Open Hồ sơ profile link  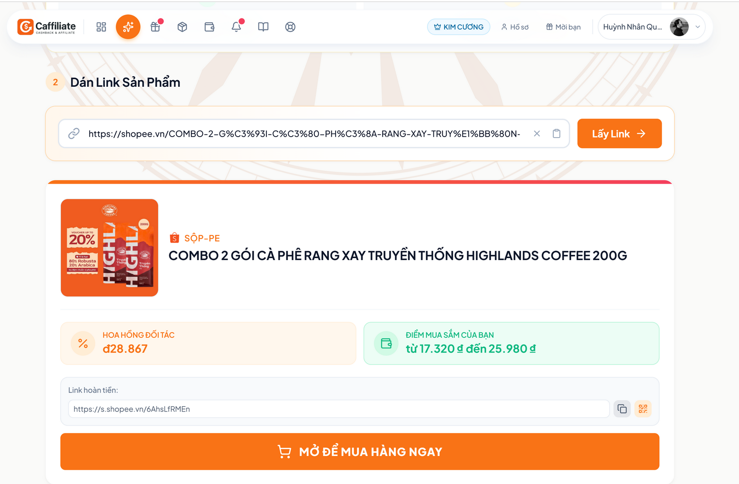point(515,27)
